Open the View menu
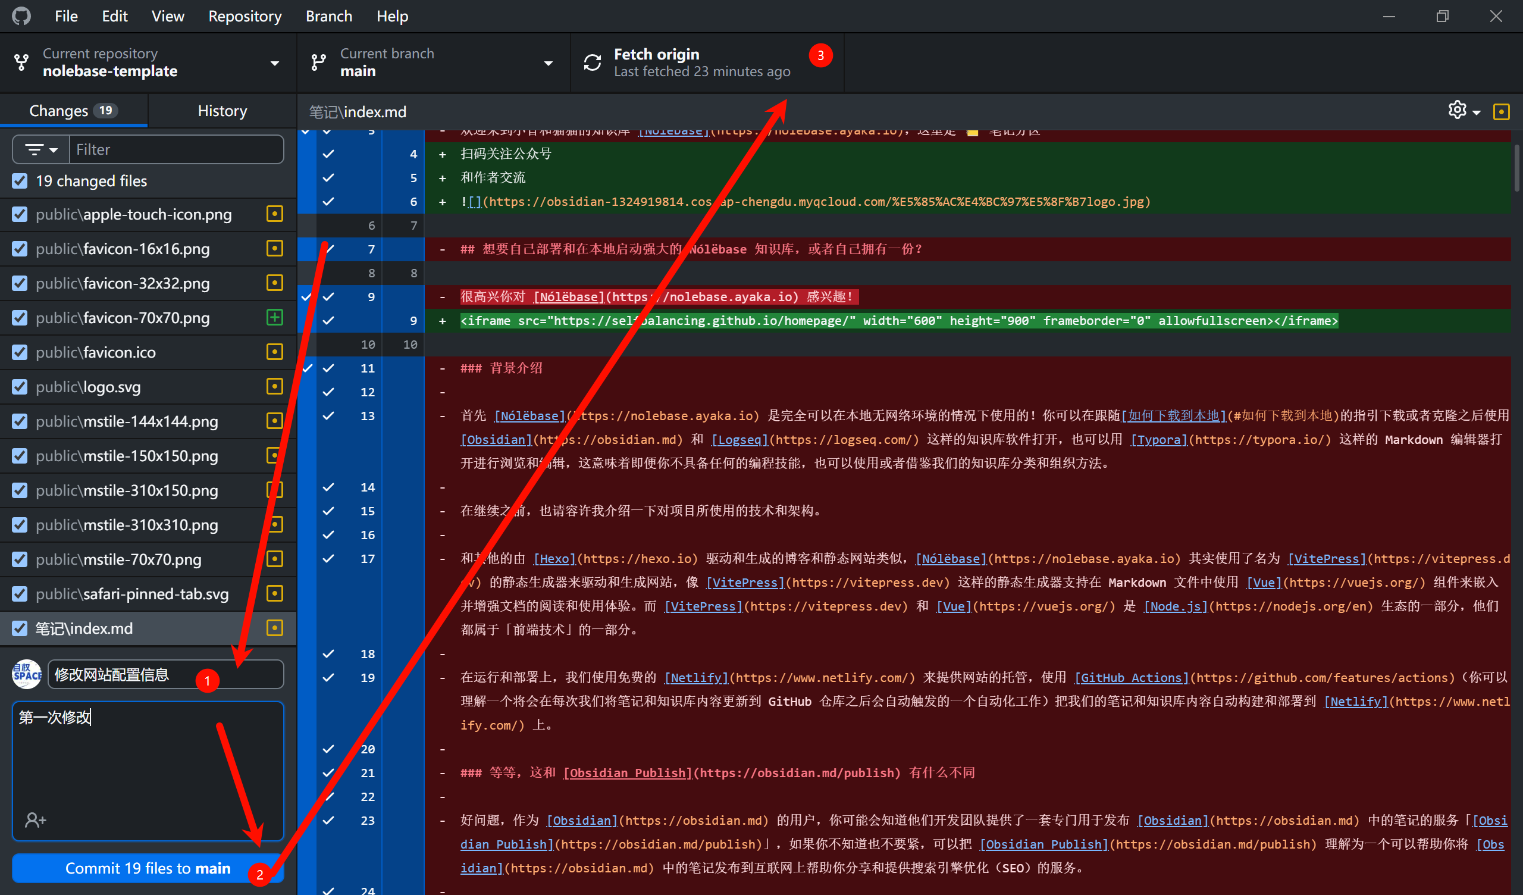The image size is (1523, 895). (167, 16)
